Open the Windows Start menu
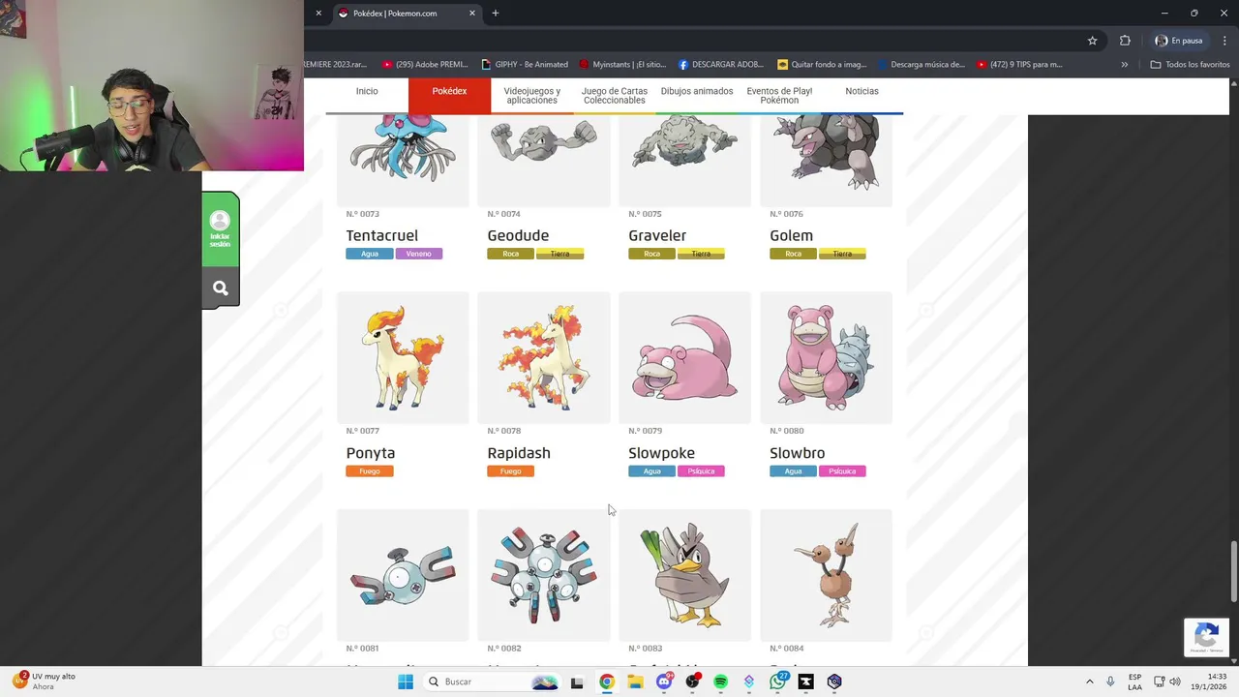The height and width of the screenshot is (697, 1239). (406, 682)
